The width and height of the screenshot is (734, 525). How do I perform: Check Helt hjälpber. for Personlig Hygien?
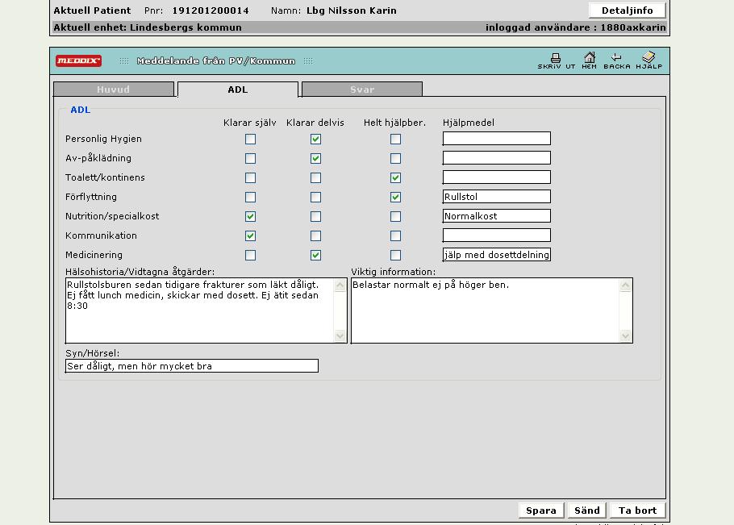(x=395, y=139)
